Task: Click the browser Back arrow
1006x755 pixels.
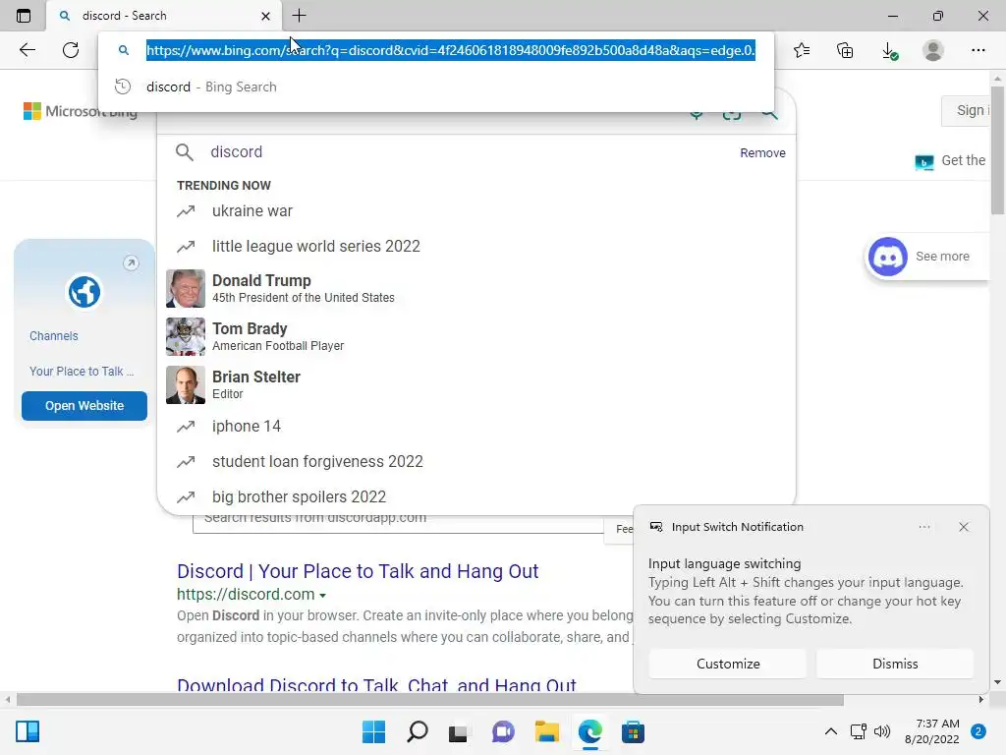Action: [27, 50]
